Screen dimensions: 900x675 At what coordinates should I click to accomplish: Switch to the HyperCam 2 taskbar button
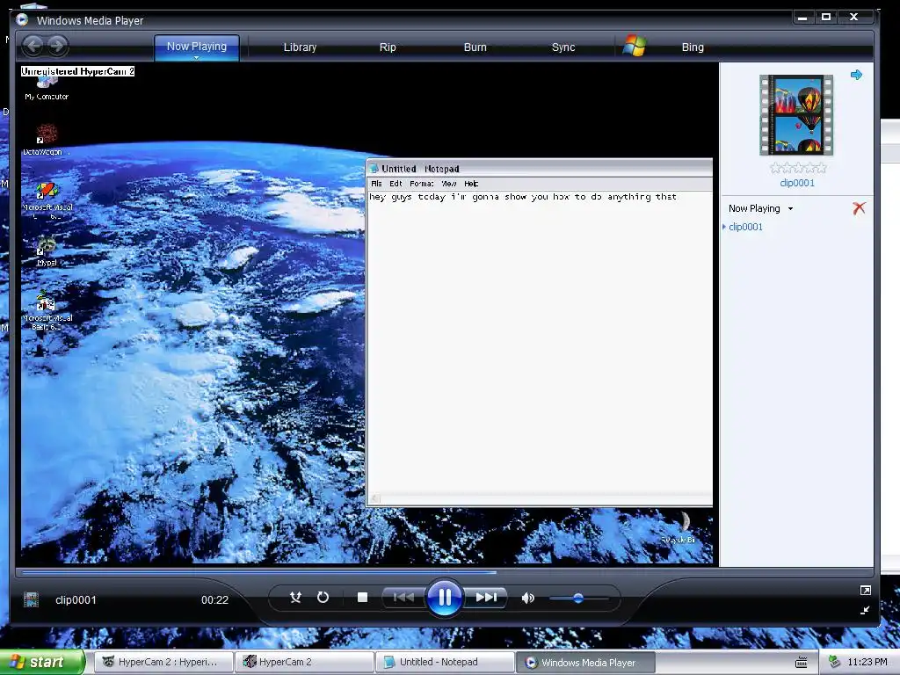click(305, 662)
